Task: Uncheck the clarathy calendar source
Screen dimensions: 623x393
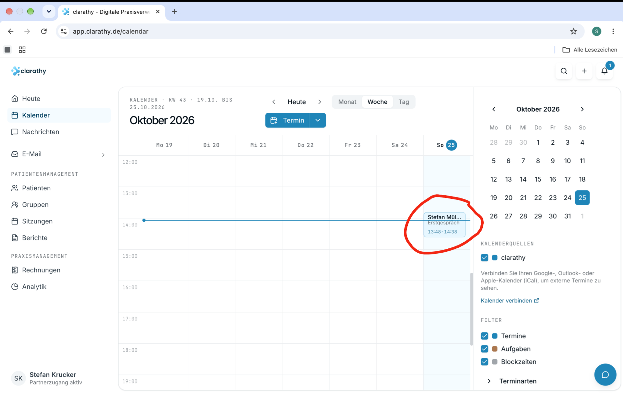Action: [x=484, y=257]
